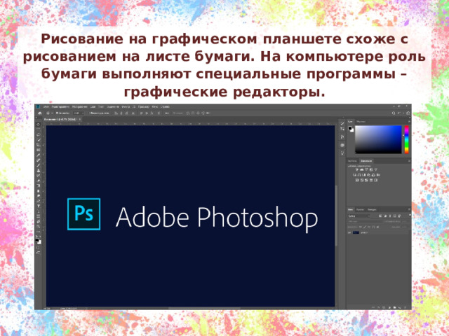Toggle lock image pixels brush icon

coord(365,227)
